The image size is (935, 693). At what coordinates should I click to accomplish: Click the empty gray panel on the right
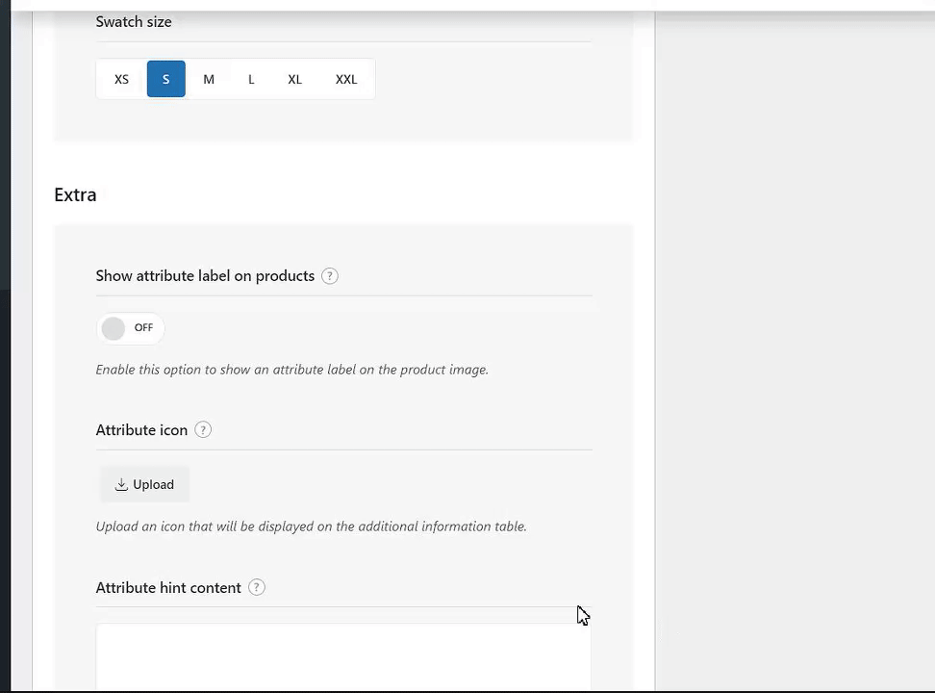795,346
